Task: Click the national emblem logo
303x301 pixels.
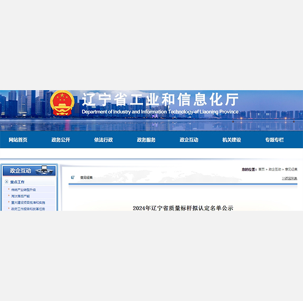Action: (62, 103)
